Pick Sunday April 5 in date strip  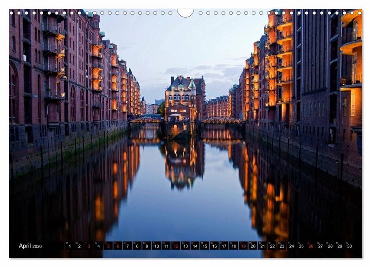[x=108, y=246]
